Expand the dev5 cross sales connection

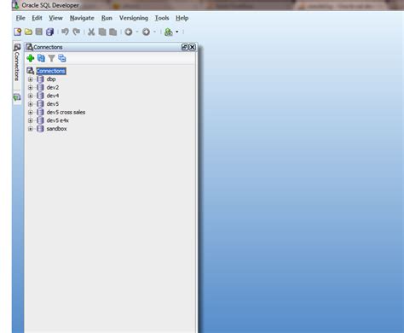point(31,112)
